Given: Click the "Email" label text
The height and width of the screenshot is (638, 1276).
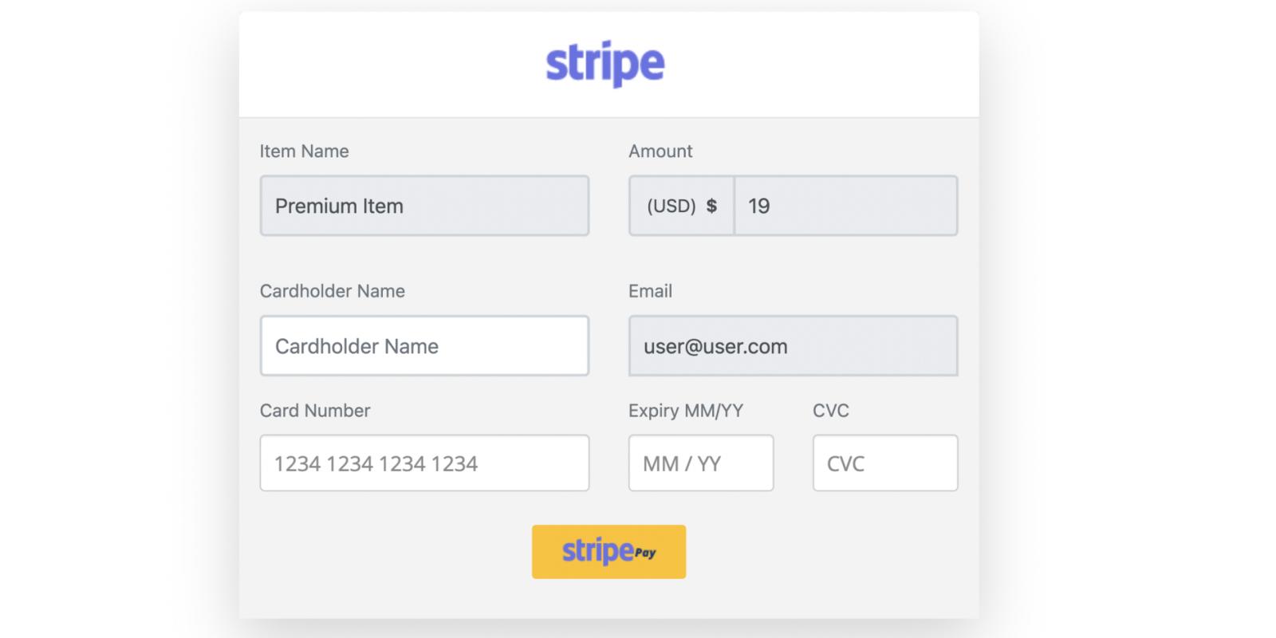Looking at the screenshot, I should (x=650, y=291).
